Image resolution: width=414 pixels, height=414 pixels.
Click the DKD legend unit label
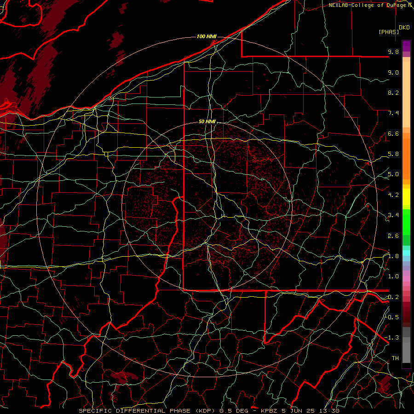404,28
